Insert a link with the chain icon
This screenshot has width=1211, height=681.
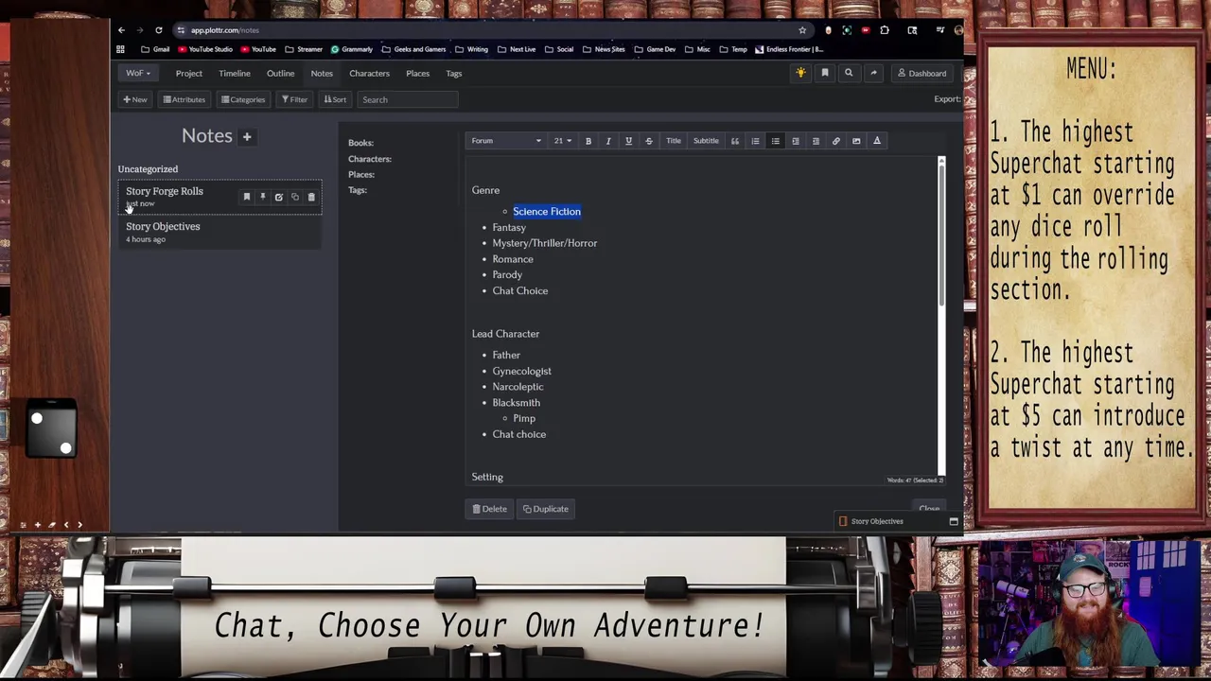[x=835, y=141]
